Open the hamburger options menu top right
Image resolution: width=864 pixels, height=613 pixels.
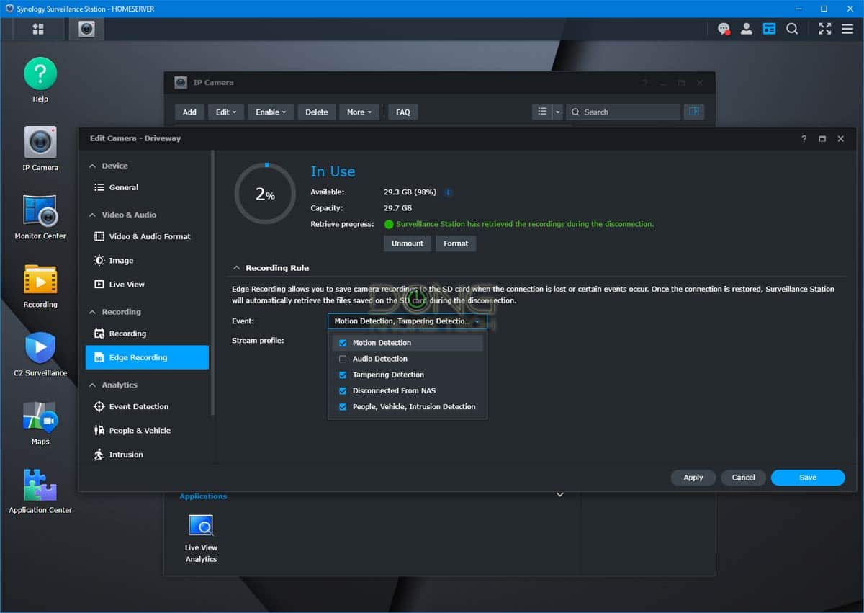pyautogui.click(x=847, y=29)
